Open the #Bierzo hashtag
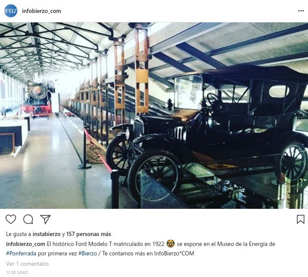This screenshot has width=308, height=277. click(x=88, y=253)
